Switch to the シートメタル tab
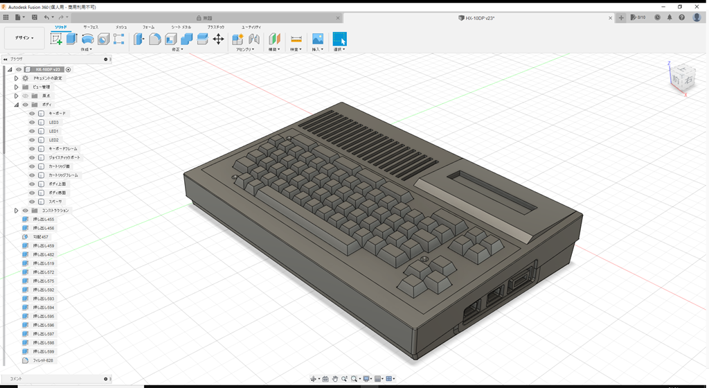 tap(181, 27)
